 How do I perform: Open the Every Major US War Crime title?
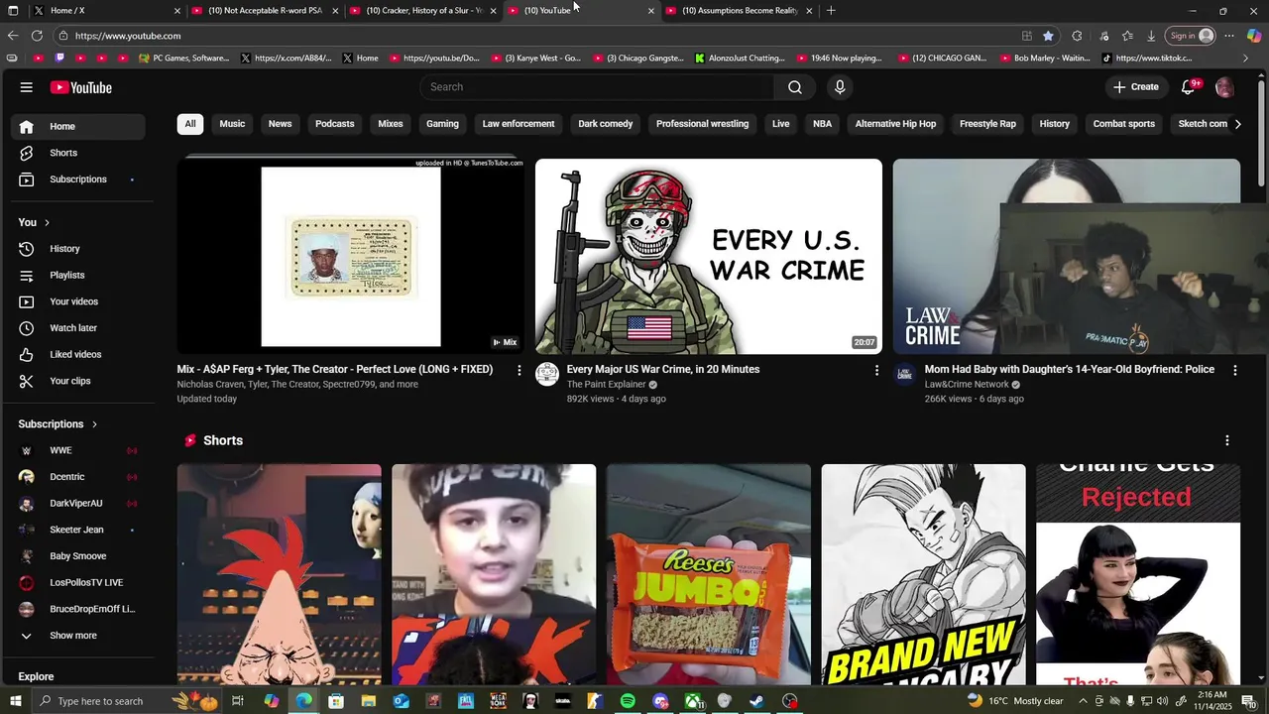pyautogui.click(x=662, y=369)
